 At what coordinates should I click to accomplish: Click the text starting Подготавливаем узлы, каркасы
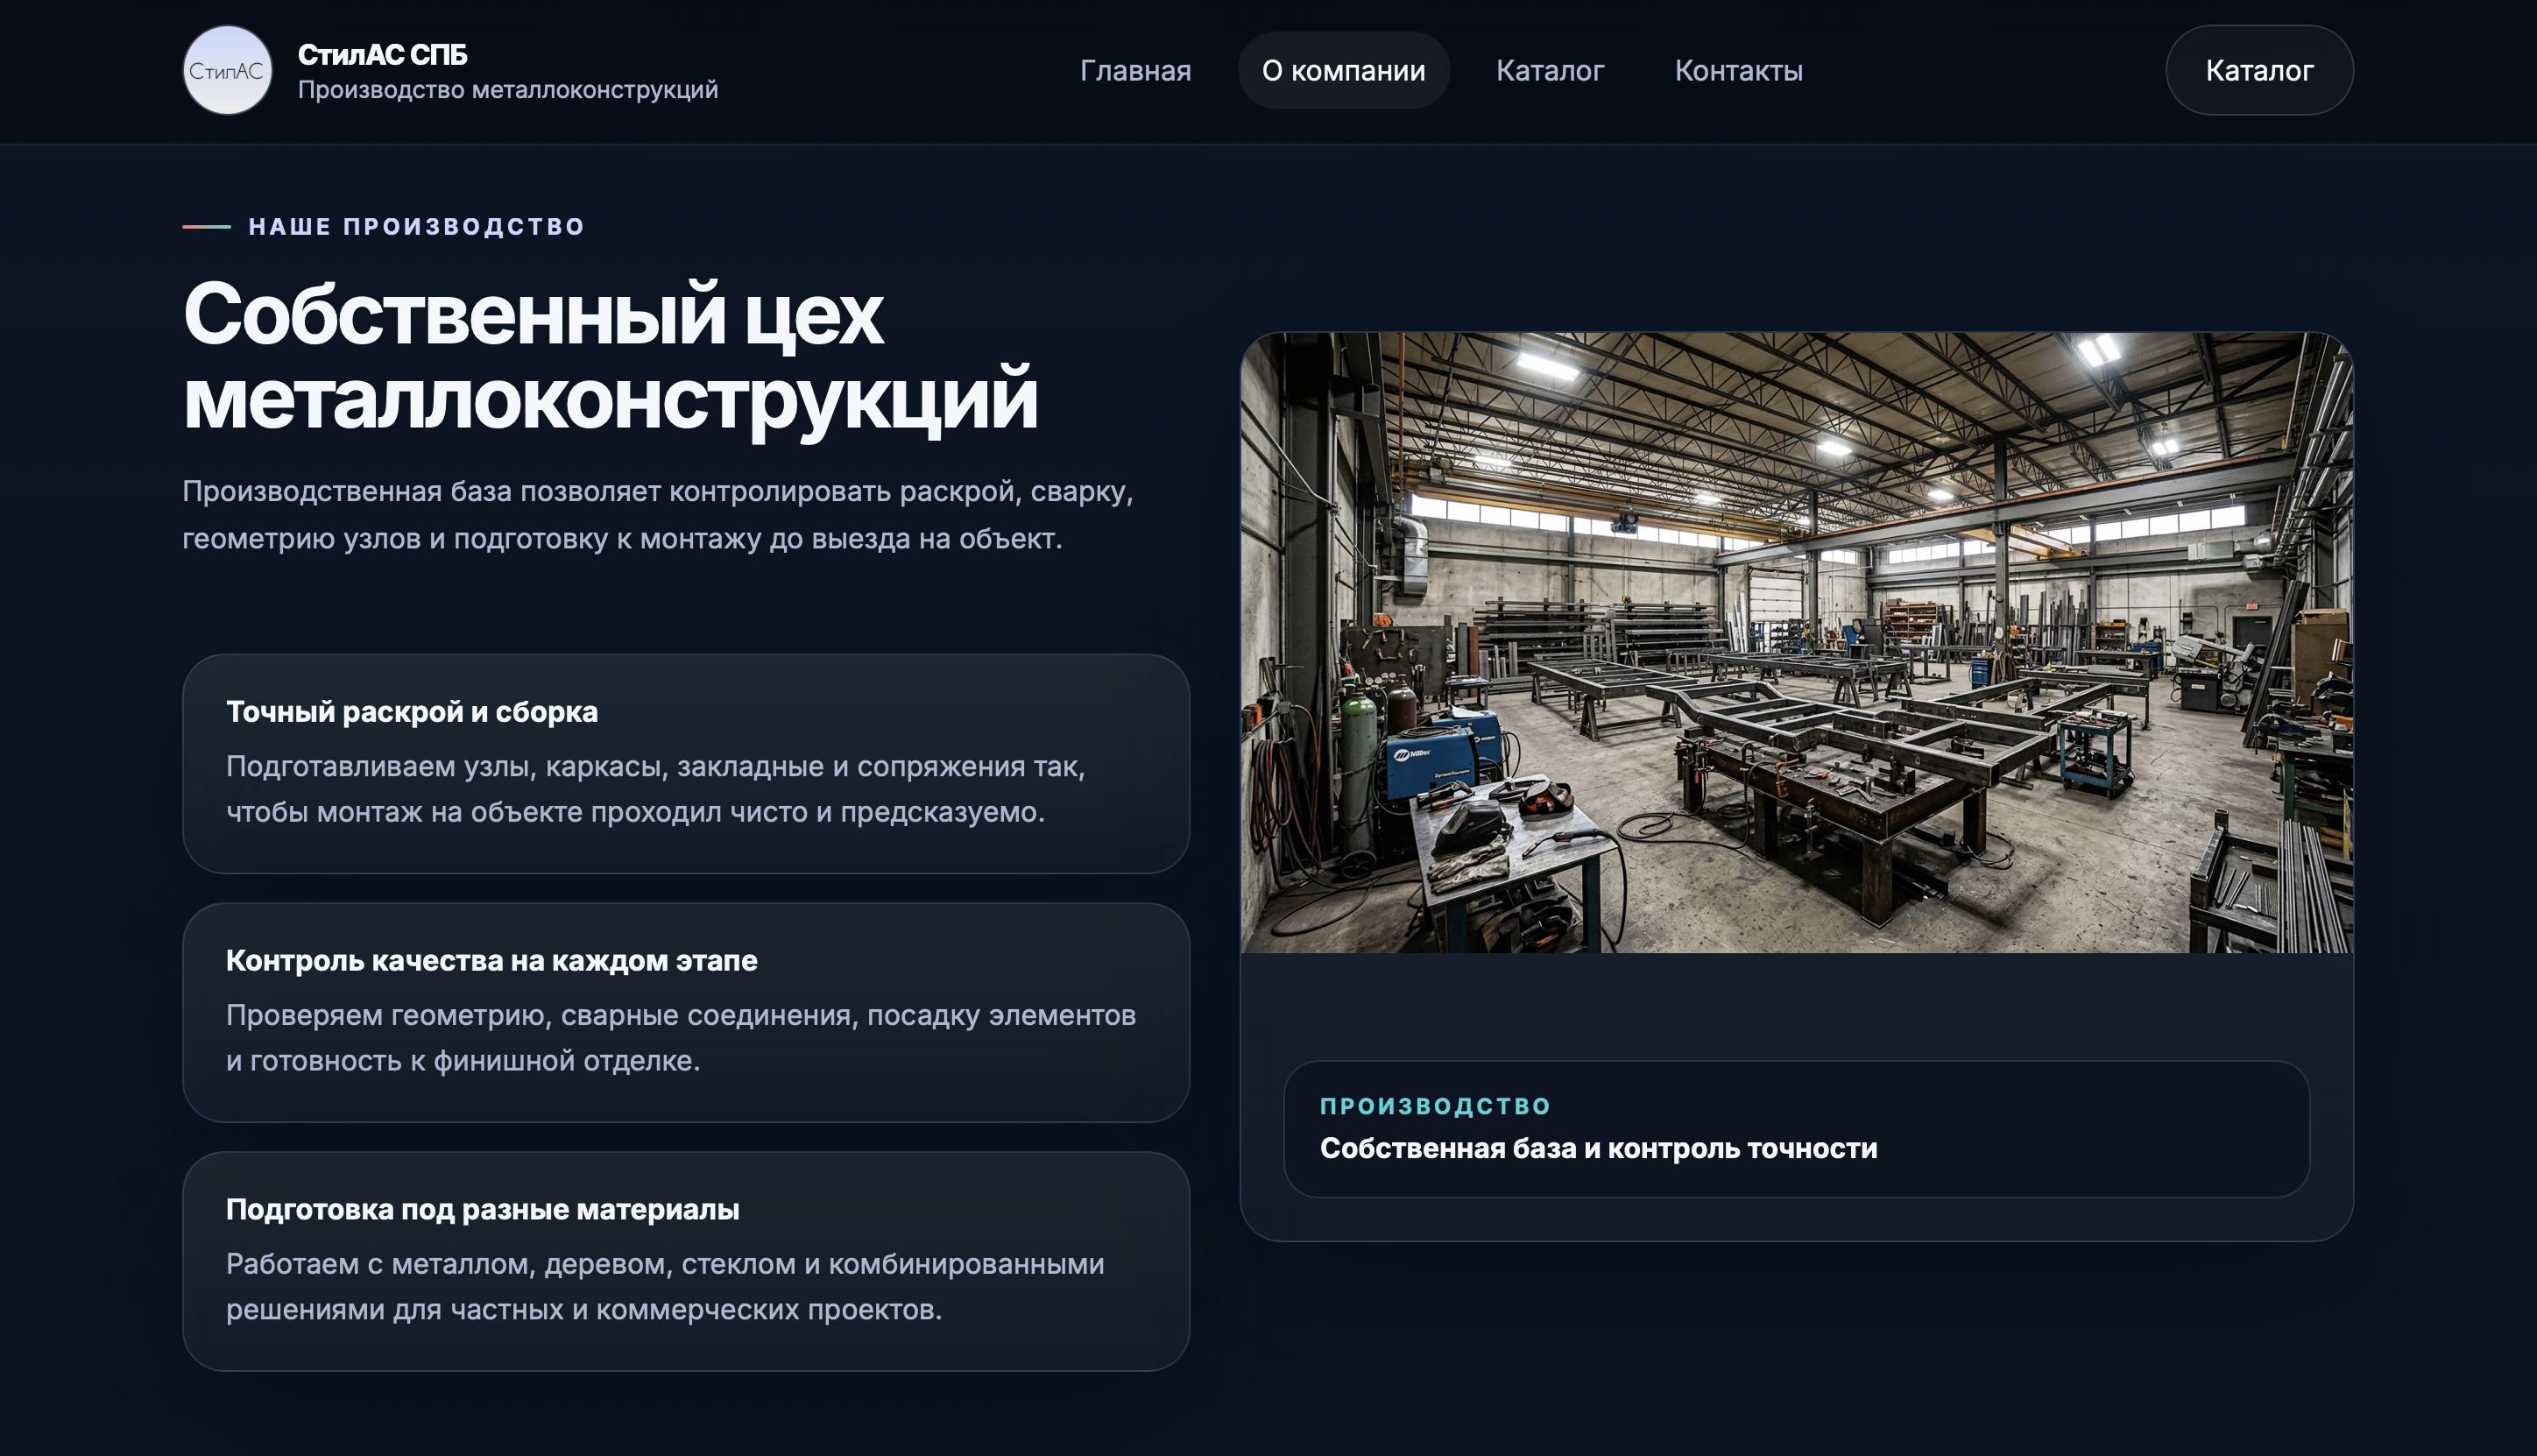click(656, 789)
